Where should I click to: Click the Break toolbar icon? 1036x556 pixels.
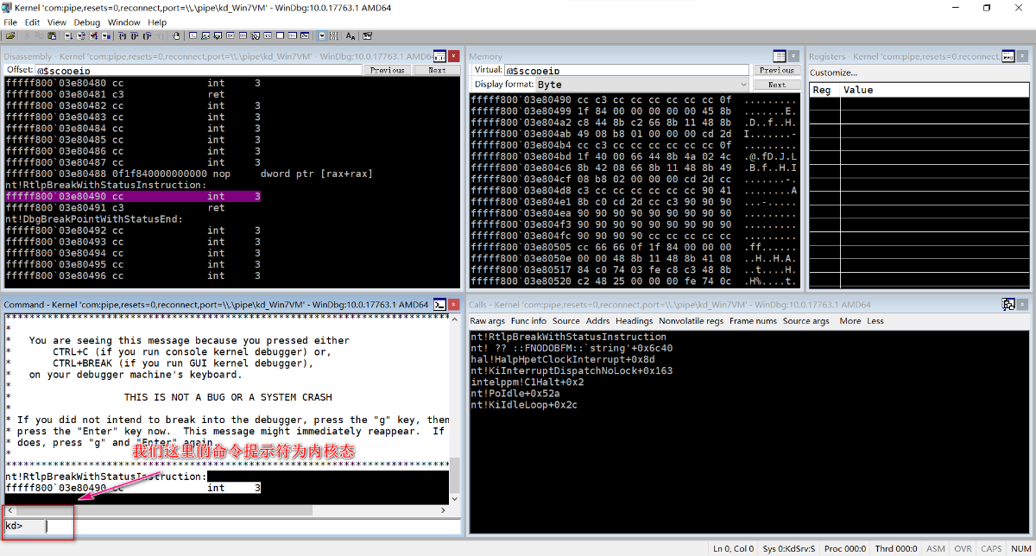(105, 36)
